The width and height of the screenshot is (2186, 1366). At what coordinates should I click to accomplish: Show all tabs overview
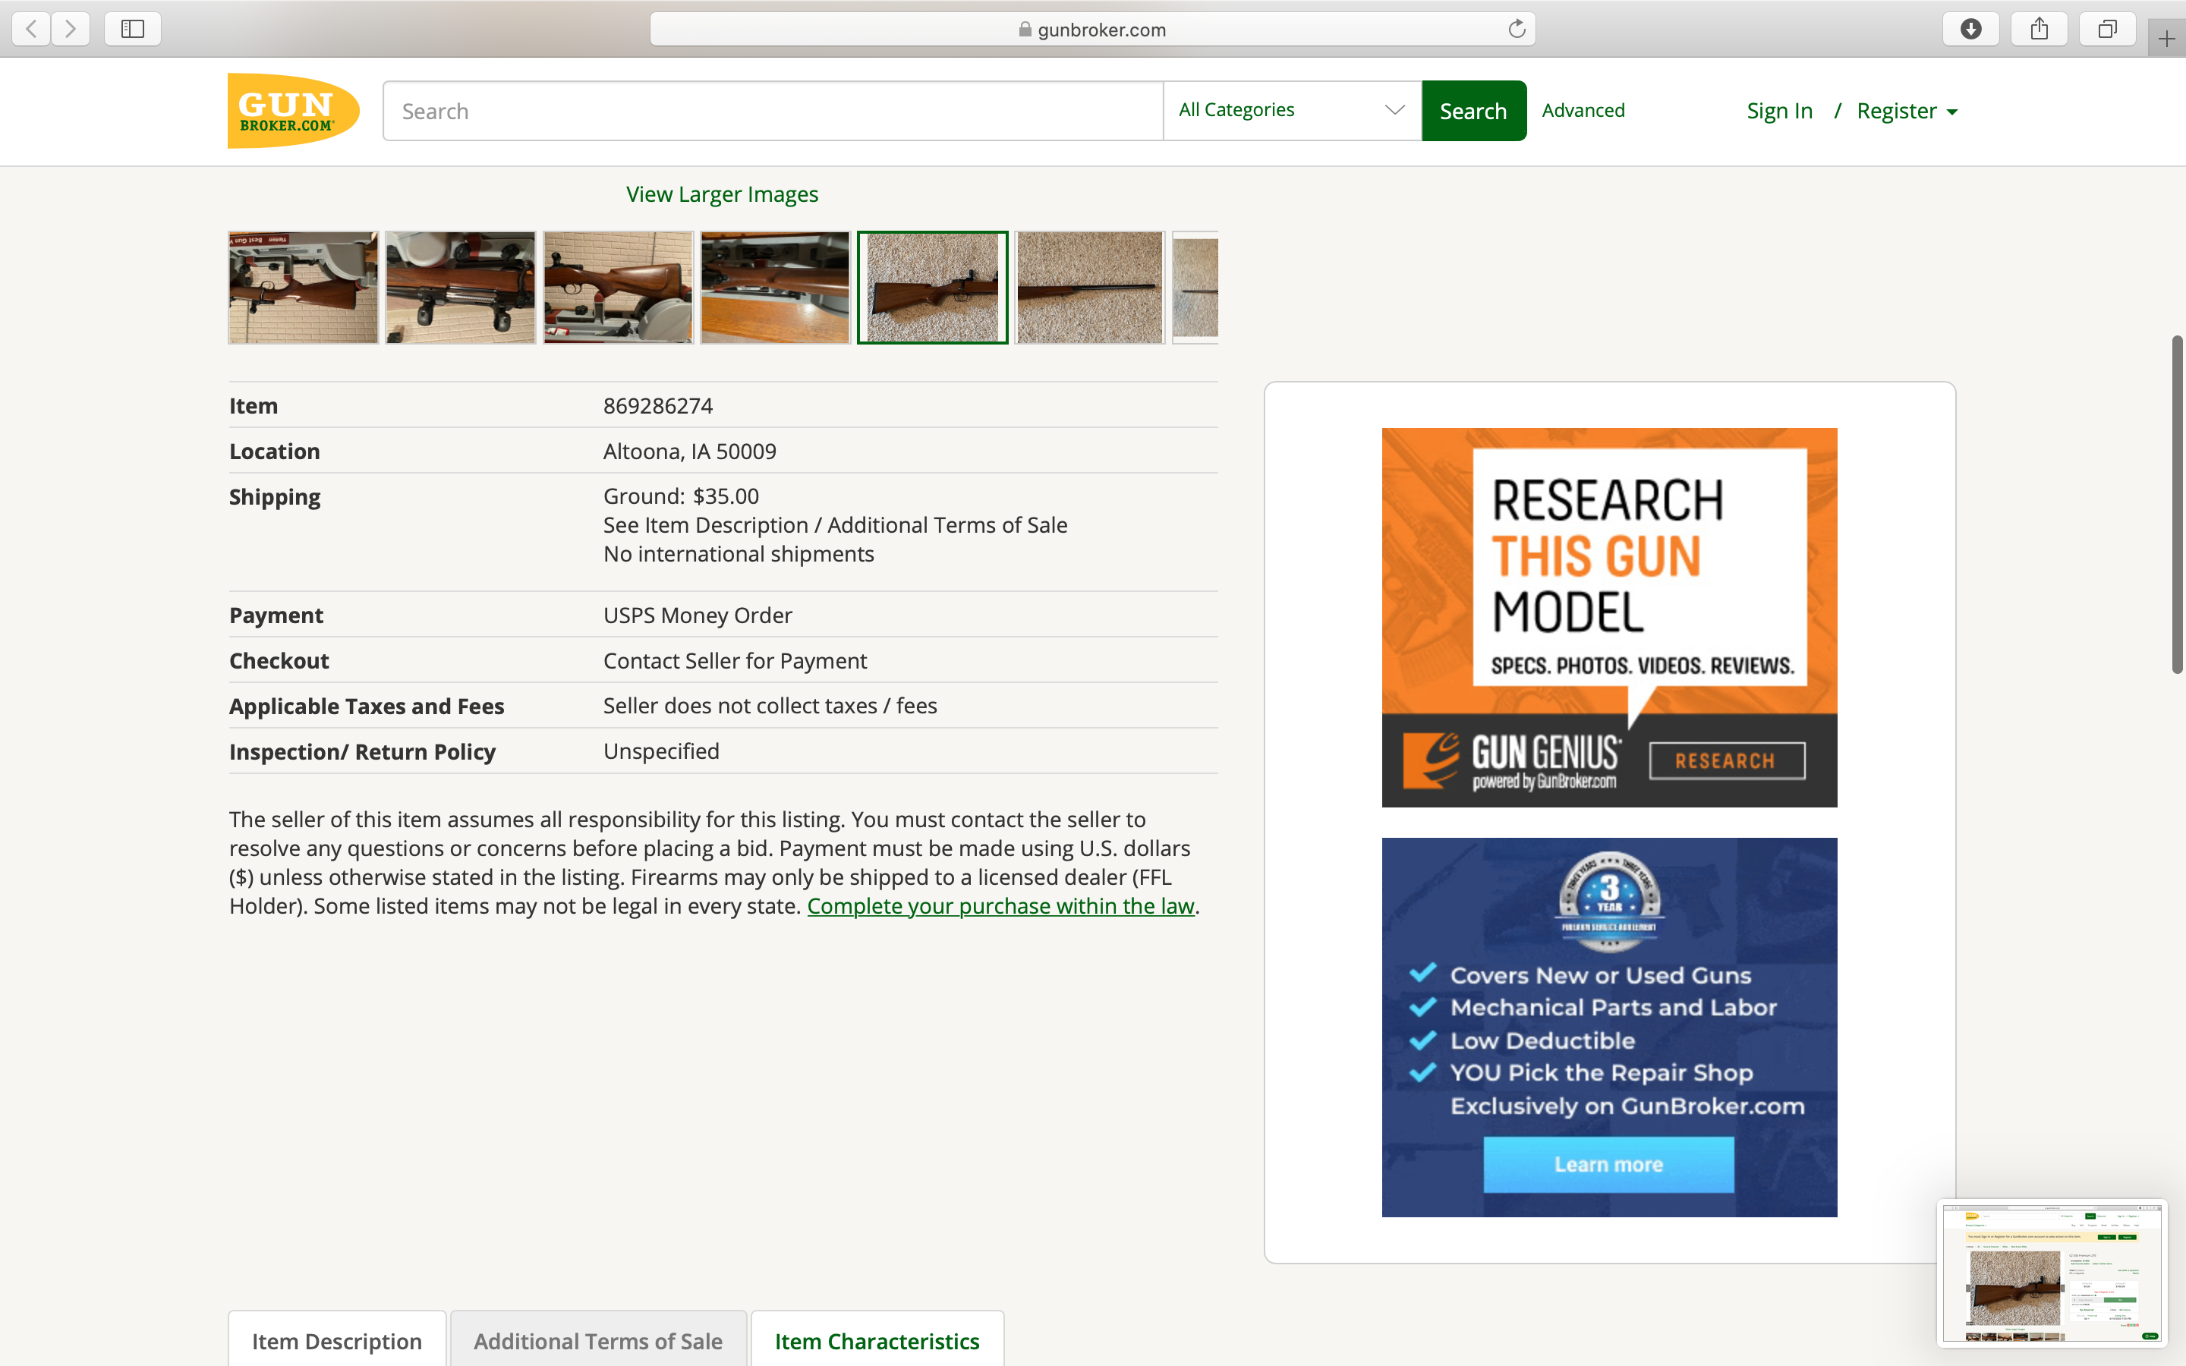(x=2106, y=29)
